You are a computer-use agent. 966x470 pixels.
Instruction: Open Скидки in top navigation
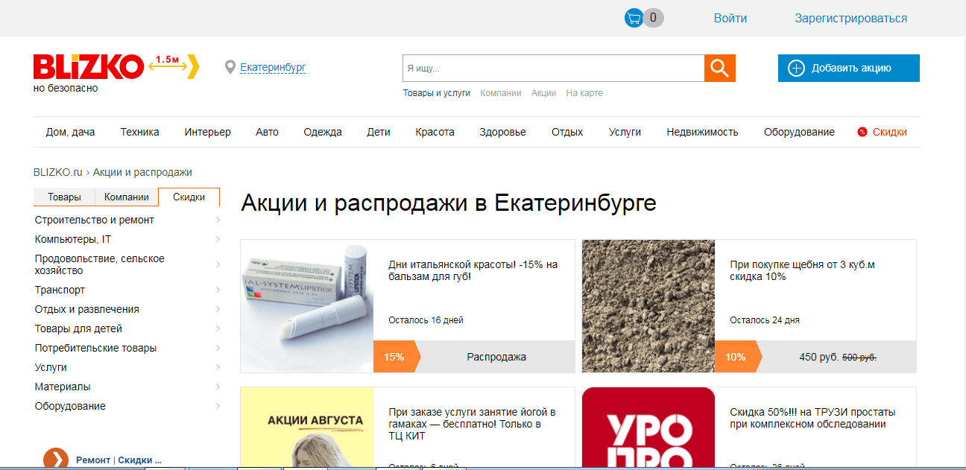[x=890, y=132]
